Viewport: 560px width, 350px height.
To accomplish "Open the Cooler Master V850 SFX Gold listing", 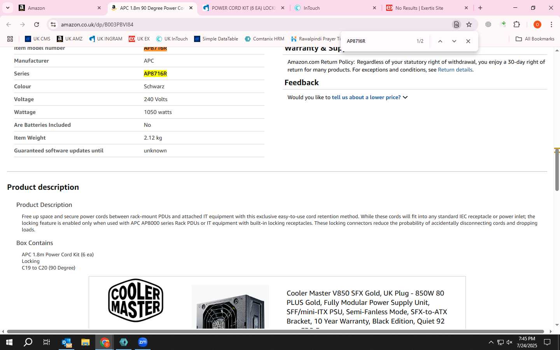I will [367, 307].
